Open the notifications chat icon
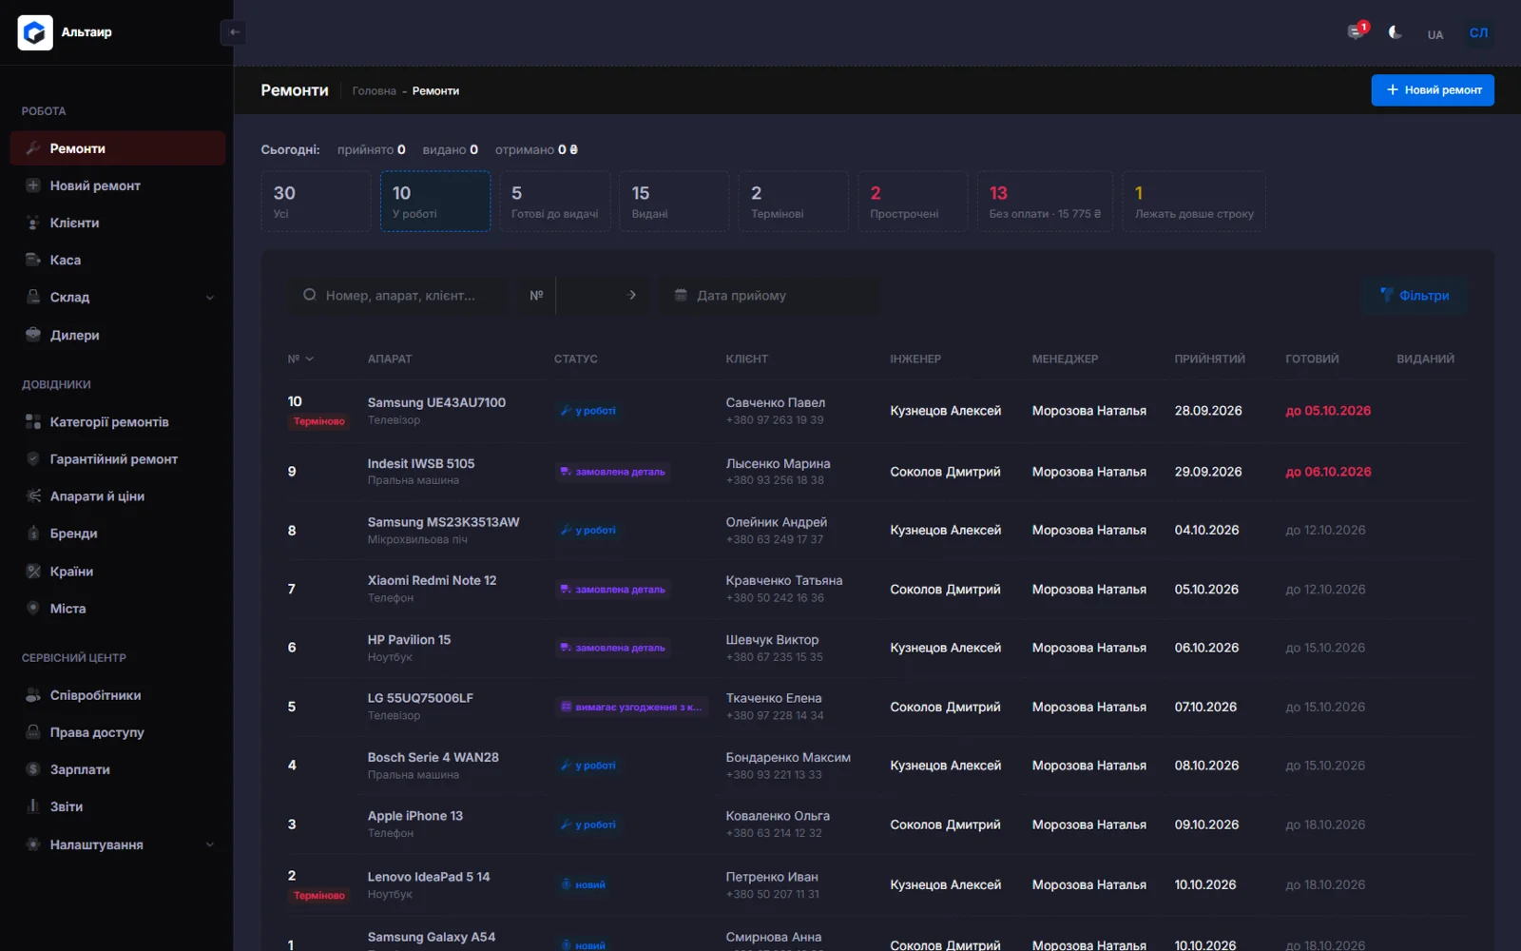 (x=1356, y=32)
